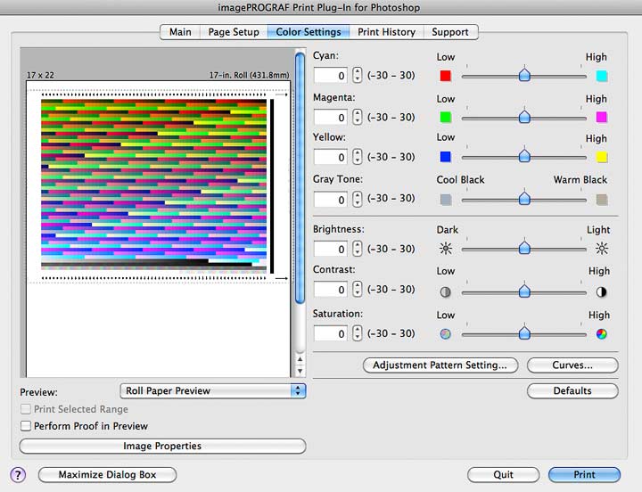Click the Warm Black gray swatch
The image size is (642, 492).
(602, 200)
